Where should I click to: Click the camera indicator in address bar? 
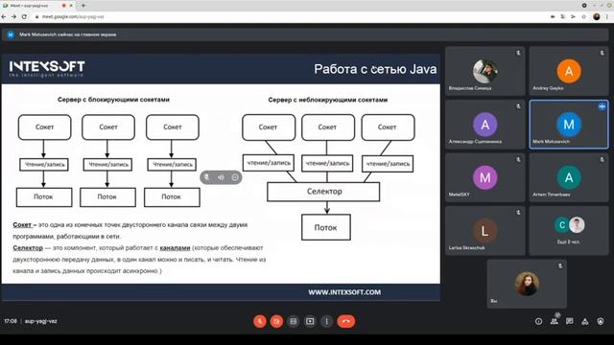click(x=553, y=17)
